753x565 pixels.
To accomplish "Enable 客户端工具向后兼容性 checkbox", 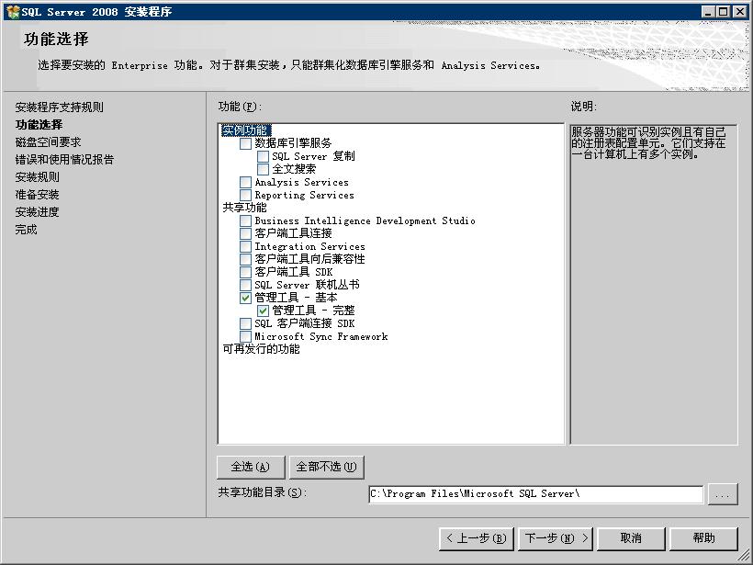I will [x=245, y=259].
